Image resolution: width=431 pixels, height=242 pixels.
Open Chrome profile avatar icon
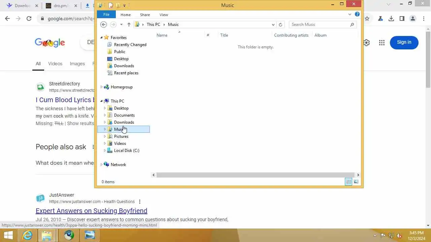click(x=413, y=19)
